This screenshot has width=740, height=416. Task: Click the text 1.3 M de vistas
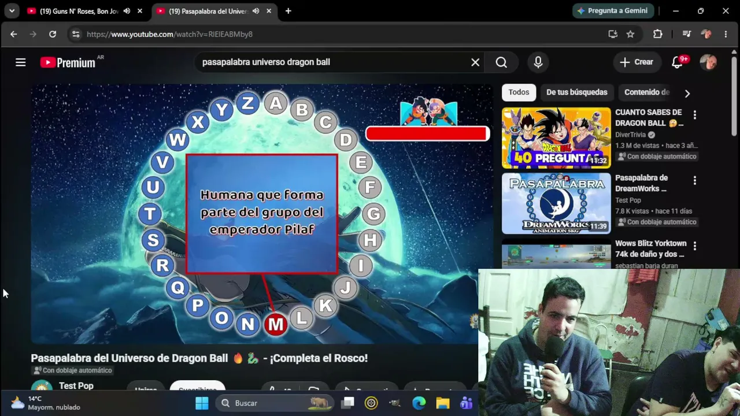(638, 146)
